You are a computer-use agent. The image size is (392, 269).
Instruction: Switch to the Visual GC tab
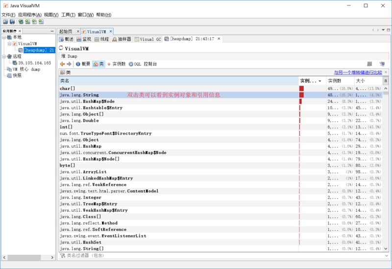pyautogui.click(x=148, y=39)
